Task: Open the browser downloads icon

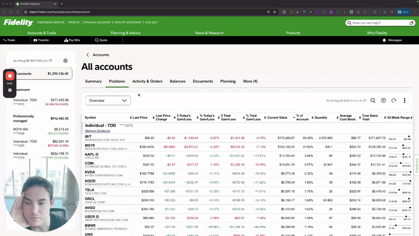Action: [x=385, y=12]
